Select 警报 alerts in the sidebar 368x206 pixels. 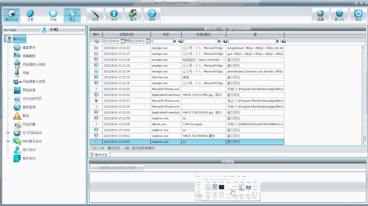pos(26,116)
